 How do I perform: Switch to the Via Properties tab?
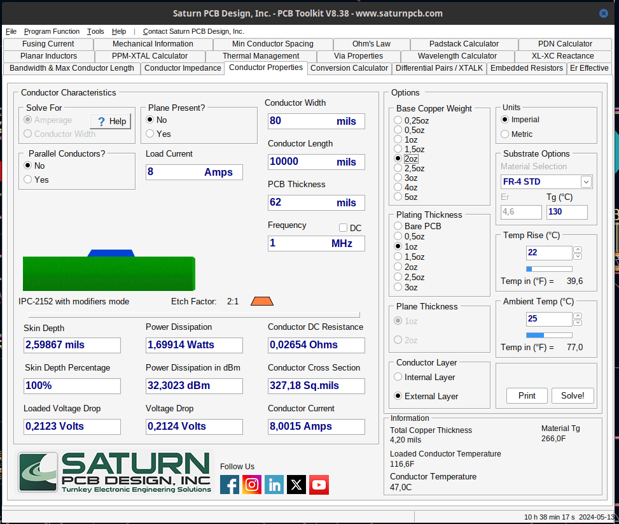pos(358,56)
